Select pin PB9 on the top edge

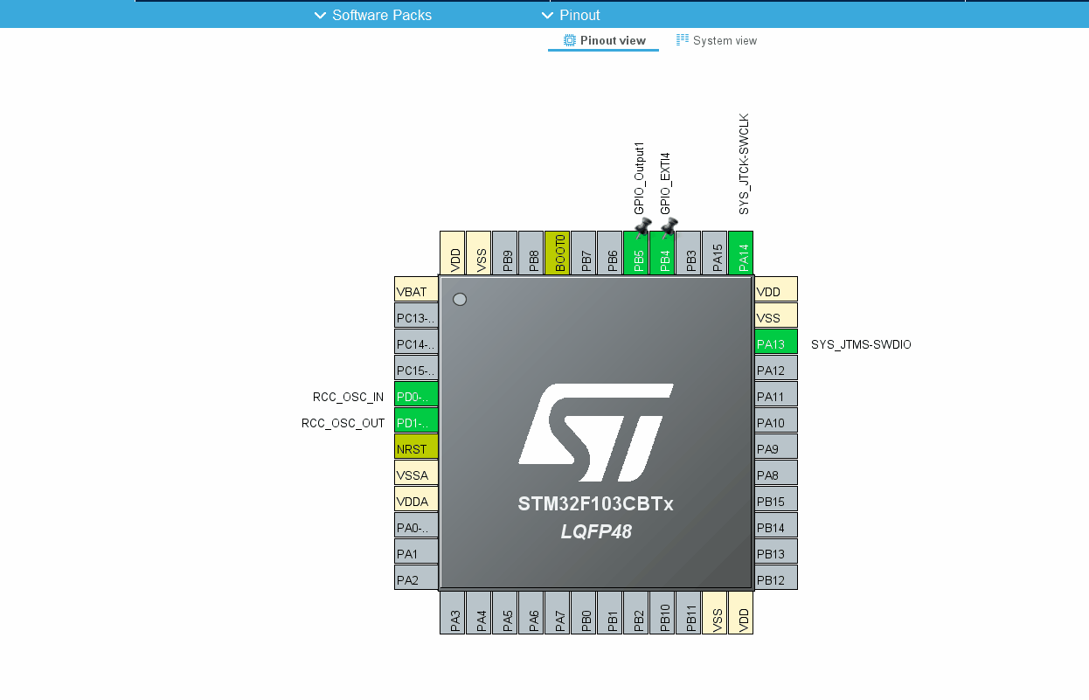pos(505,253)
